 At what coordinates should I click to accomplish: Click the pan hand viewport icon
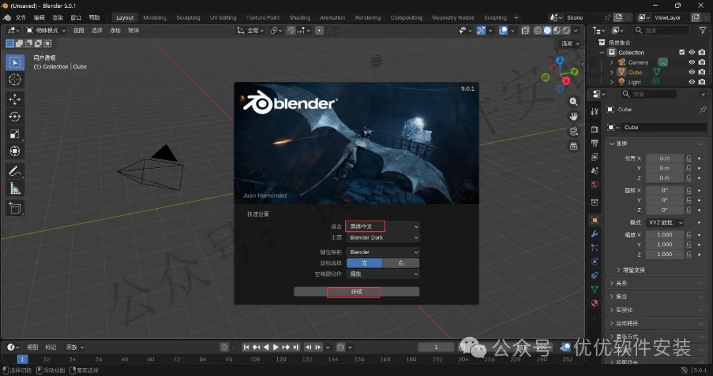[x=574, y=117]
